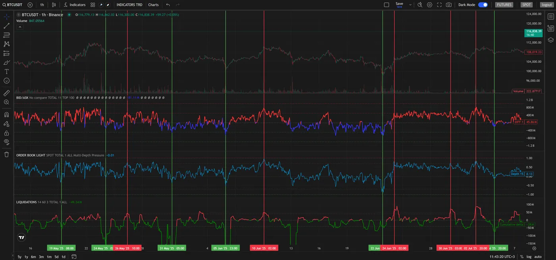This screenshot has width=556, height=260.
Task: Open the Charts menu
Action: point(153,5)
